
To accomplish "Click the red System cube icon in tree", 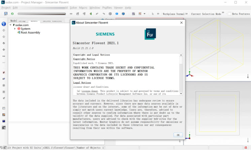I will [x=19, y=29].
